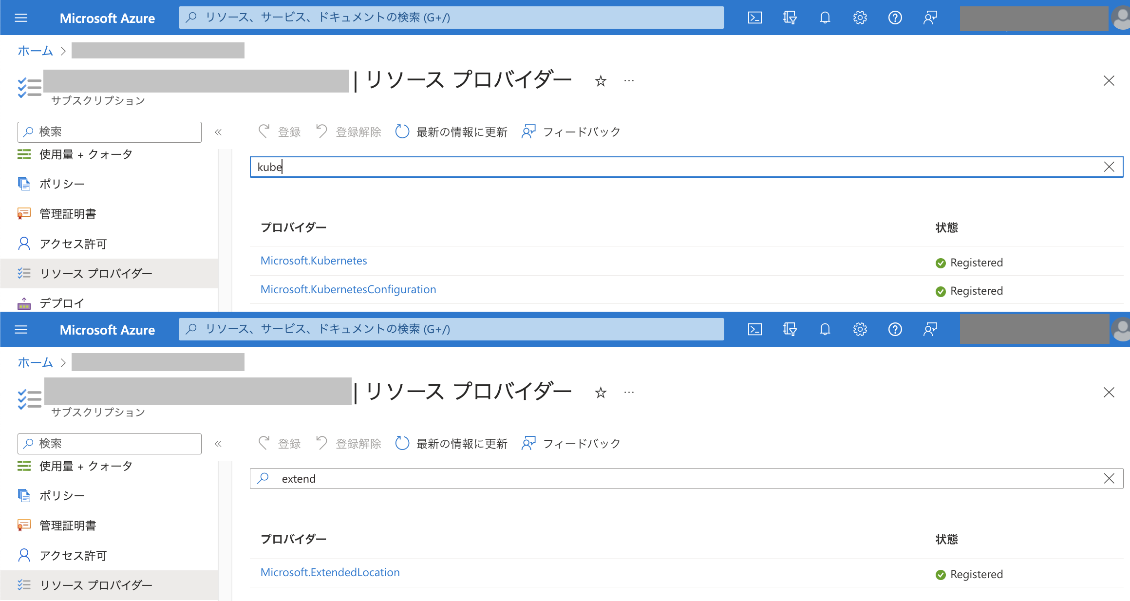This screenshot has height=601, width=1130.
Task: Sort by 状態 column in lower table
Action: (x=946, y=539)
